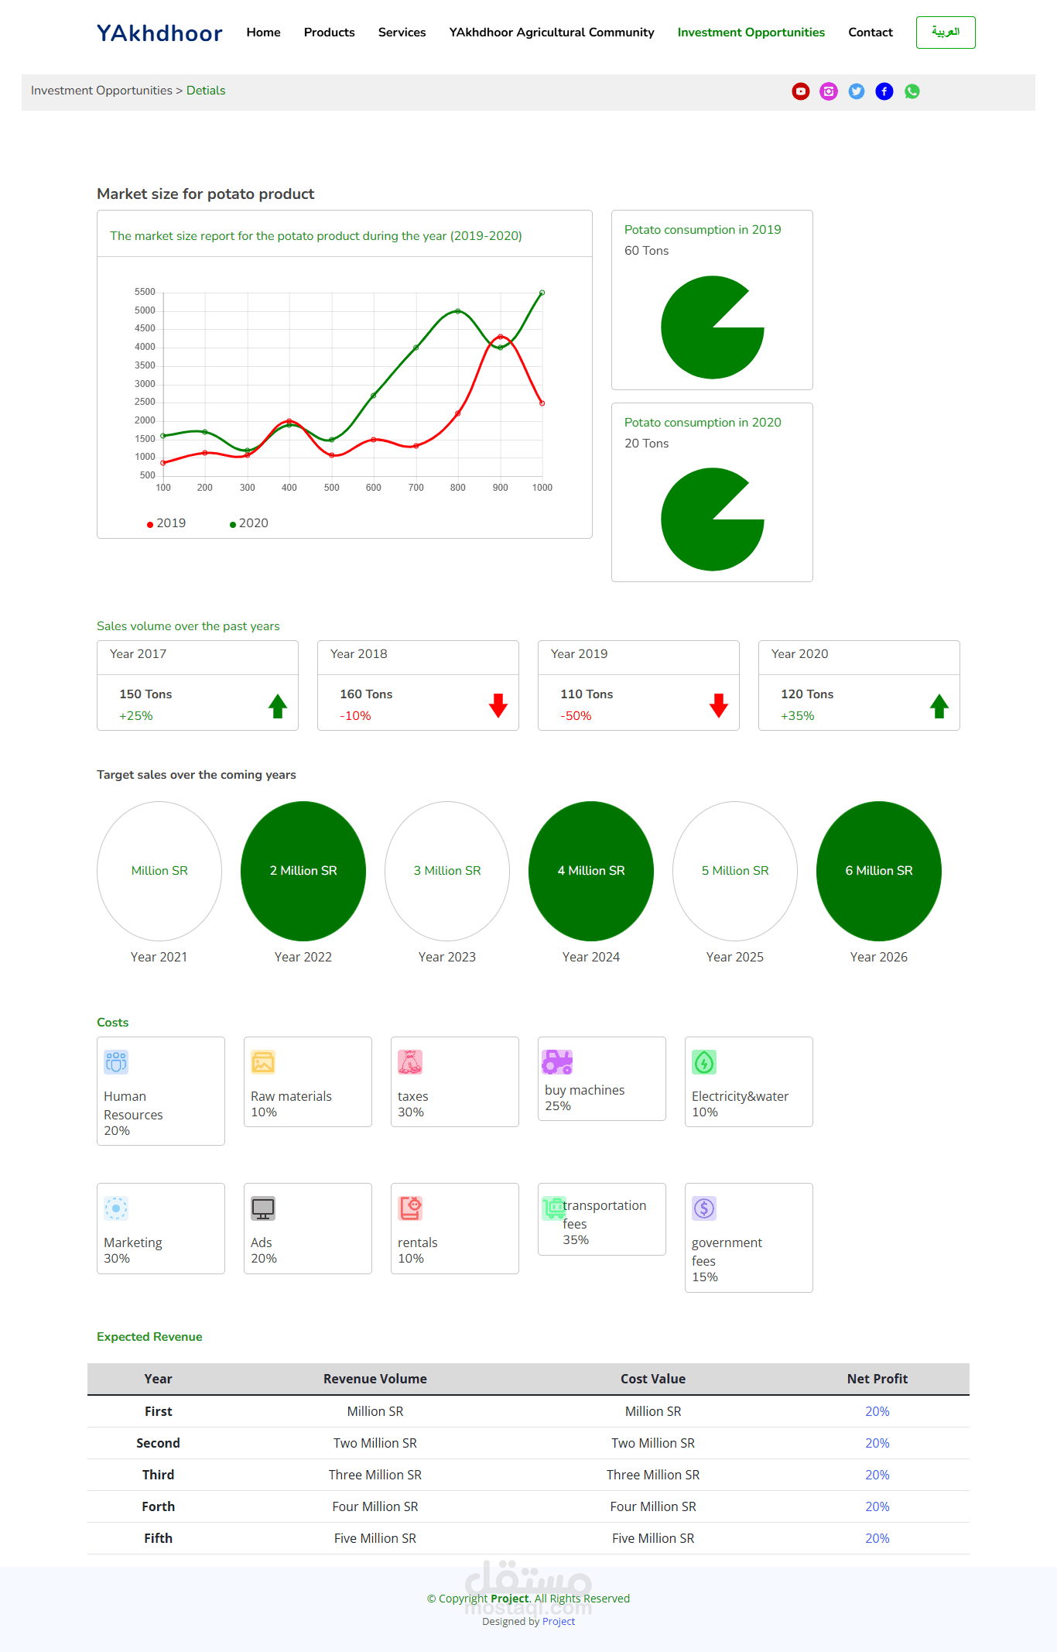Click the Detials breadcrumb item

[x=206, y=91]
